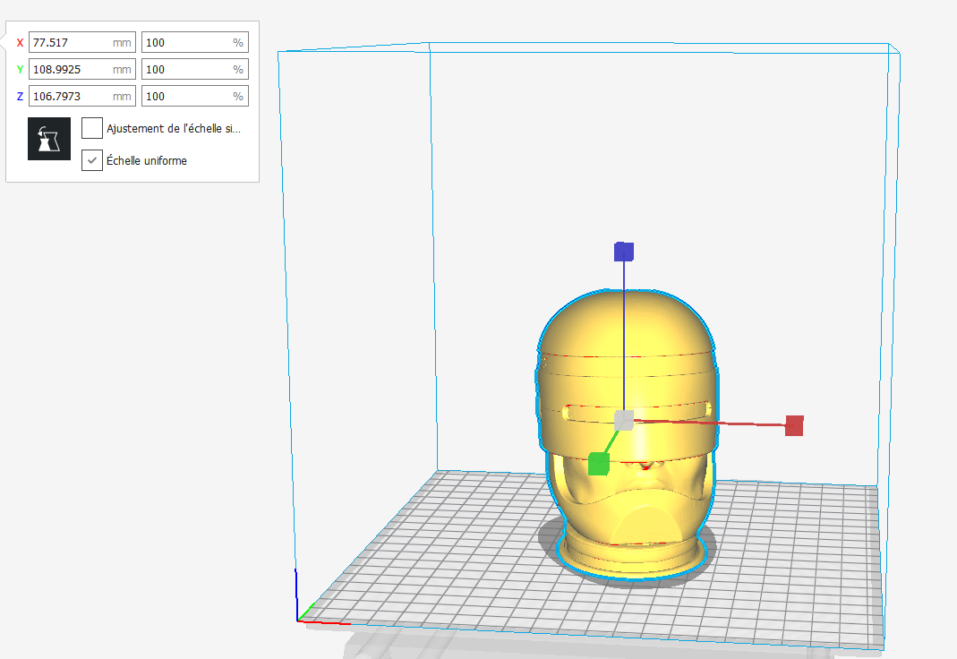
Task: Click the red X axis label
Action: (20, 43)
